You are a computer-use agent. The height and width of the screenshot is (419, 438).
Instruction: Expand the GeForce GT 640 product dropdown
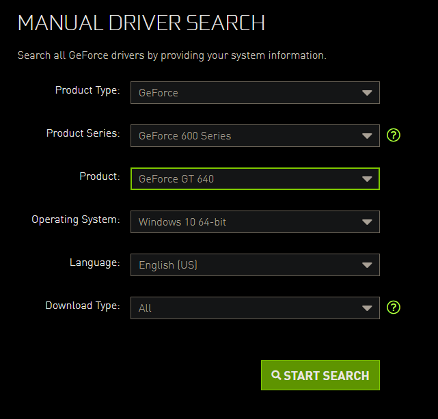pyautogui.click(x=254, y=179)
